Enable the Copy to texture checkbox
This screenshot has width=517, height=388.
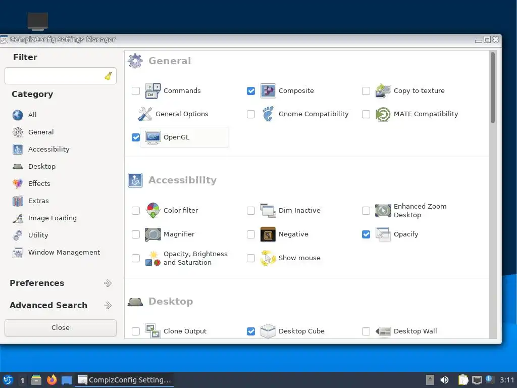[x=366, y=91]
